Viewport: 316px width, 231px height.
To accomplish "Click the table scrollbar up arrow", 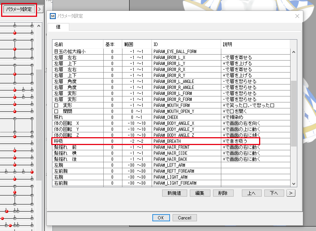I will pos(294,52).
